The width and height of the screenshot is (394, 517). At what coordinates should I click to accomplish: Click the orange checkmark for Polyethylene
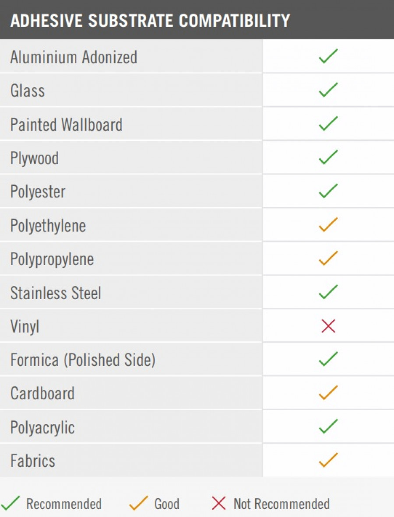pos(328,224)
